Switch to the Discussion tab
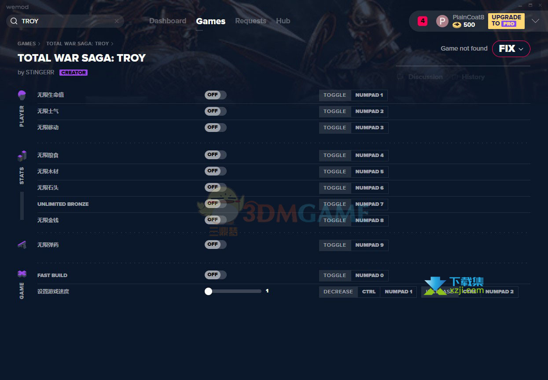Image resolution: width=548 pixels, height=380 pixels. (x=425, y=77)
